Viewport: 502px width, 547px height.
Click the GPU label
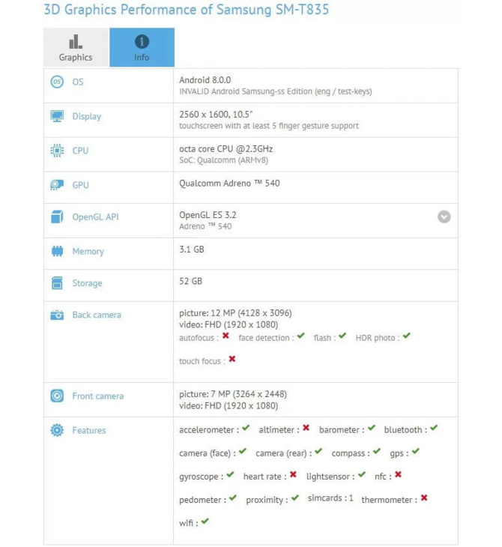[x=81, y=185]
